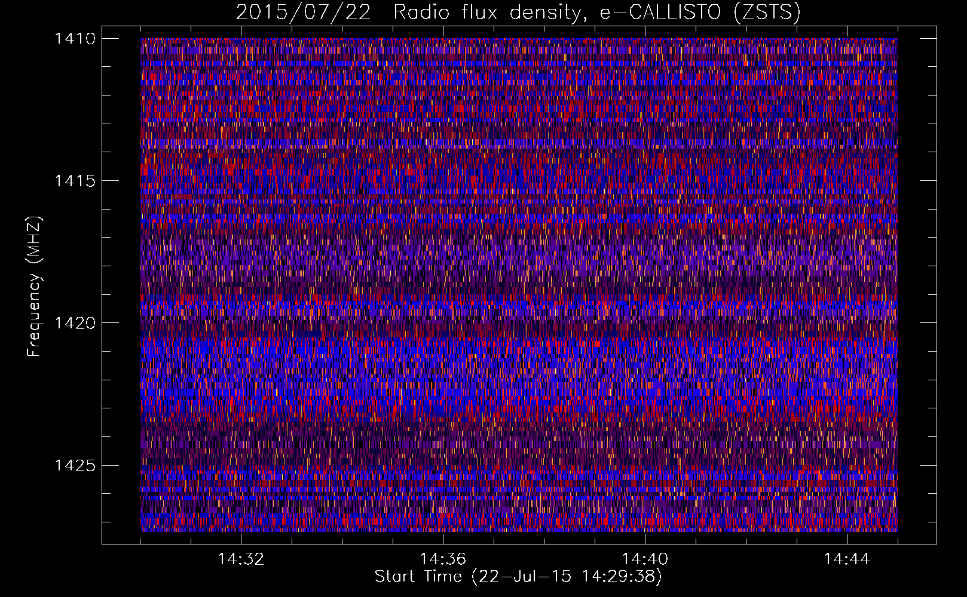967x597 pixels.
Task: Click the 1415 frequency tick label
Action: pos(75,181)
